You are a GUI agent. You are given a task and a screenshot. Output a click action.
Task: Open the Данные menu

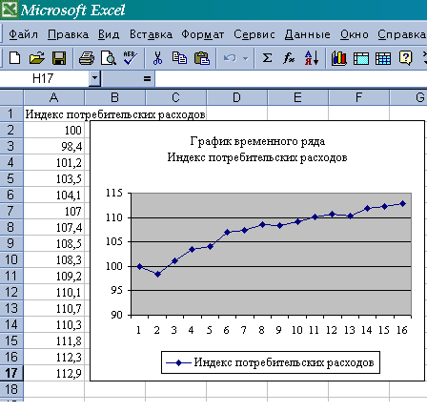point(307,34)
